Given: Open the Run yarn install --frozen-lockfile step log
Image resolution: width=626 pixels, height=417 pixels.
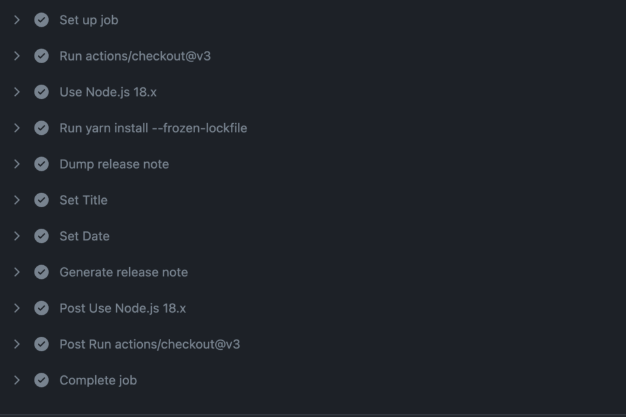Looking at the screenshot, I should click(x=153, y=128).
